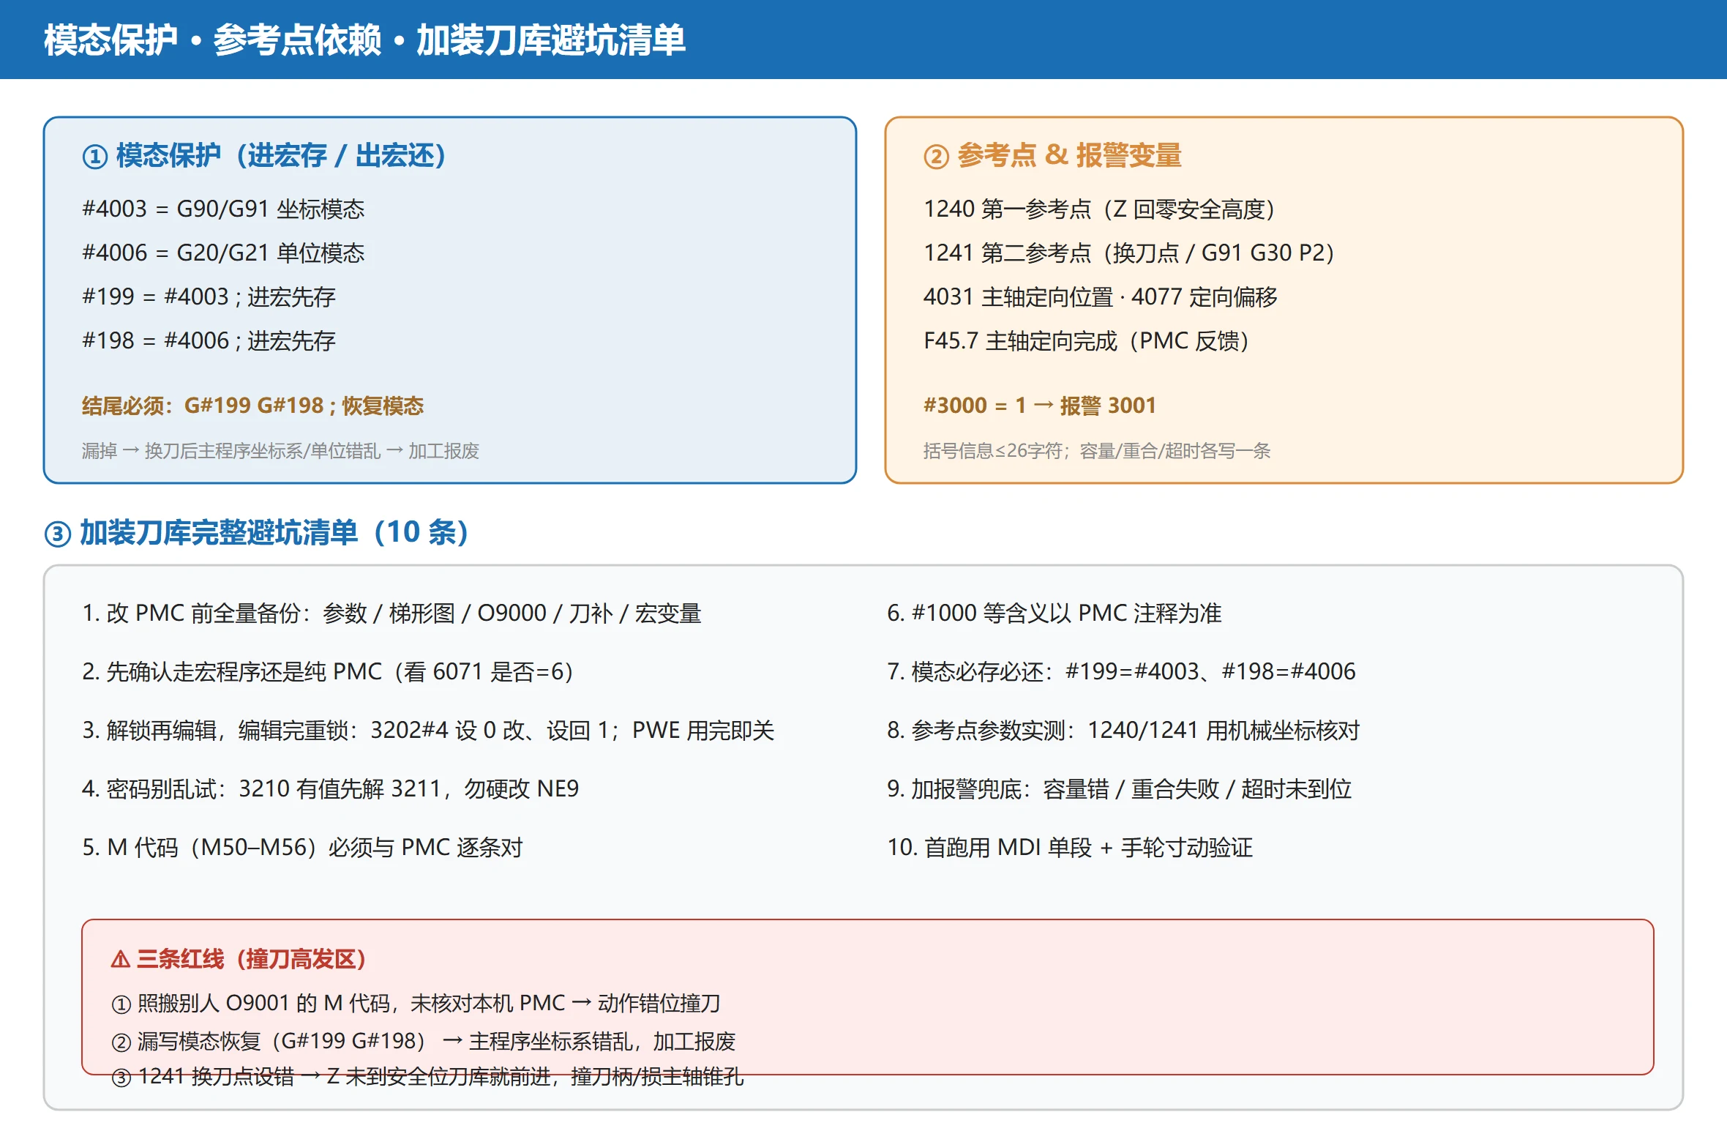The image size is (1727, 1142).
Task: Click the note 括号信息≤26字符
Action: [1096, 451]
